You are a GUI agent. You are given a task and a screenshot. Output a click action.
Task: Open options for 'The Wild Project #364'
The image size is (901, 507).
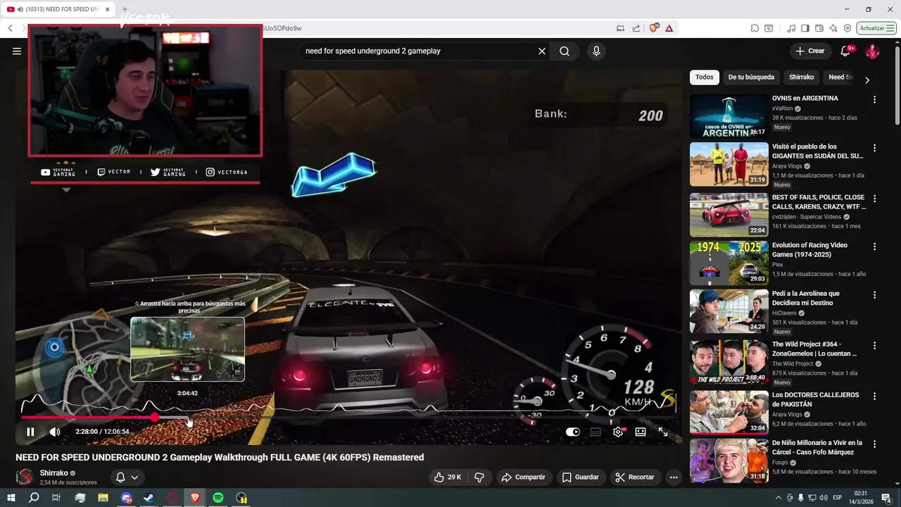tap(874, 345)
